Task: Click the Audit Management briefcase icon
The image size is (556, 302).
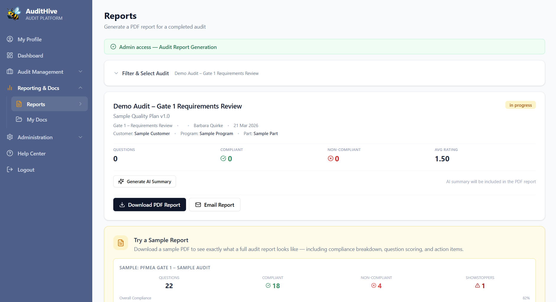Action: (10, 72)
